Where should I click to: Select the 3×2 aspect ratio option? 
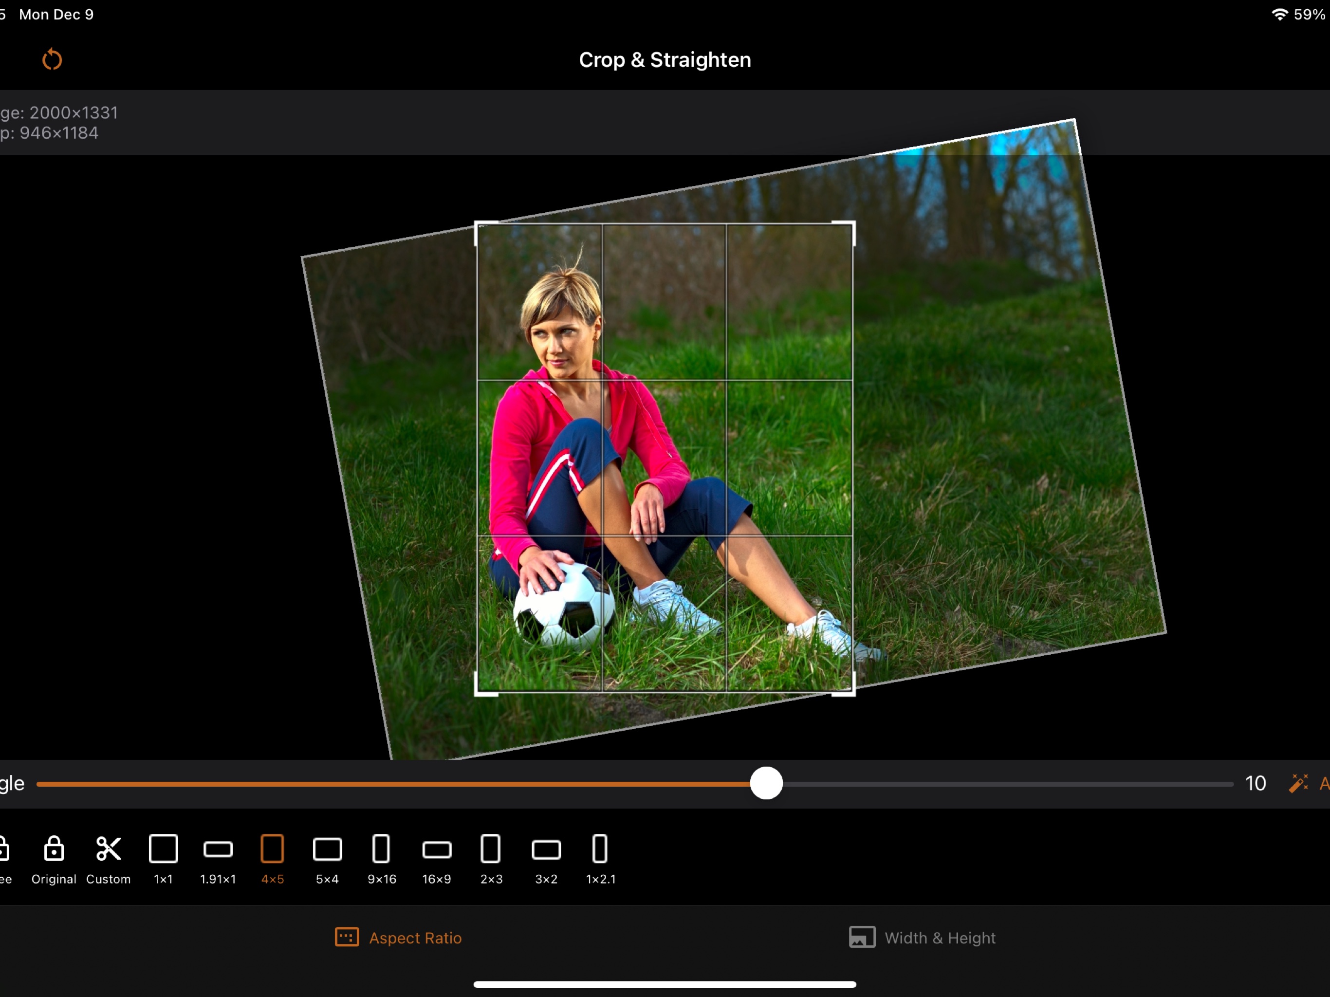point(545,849)
